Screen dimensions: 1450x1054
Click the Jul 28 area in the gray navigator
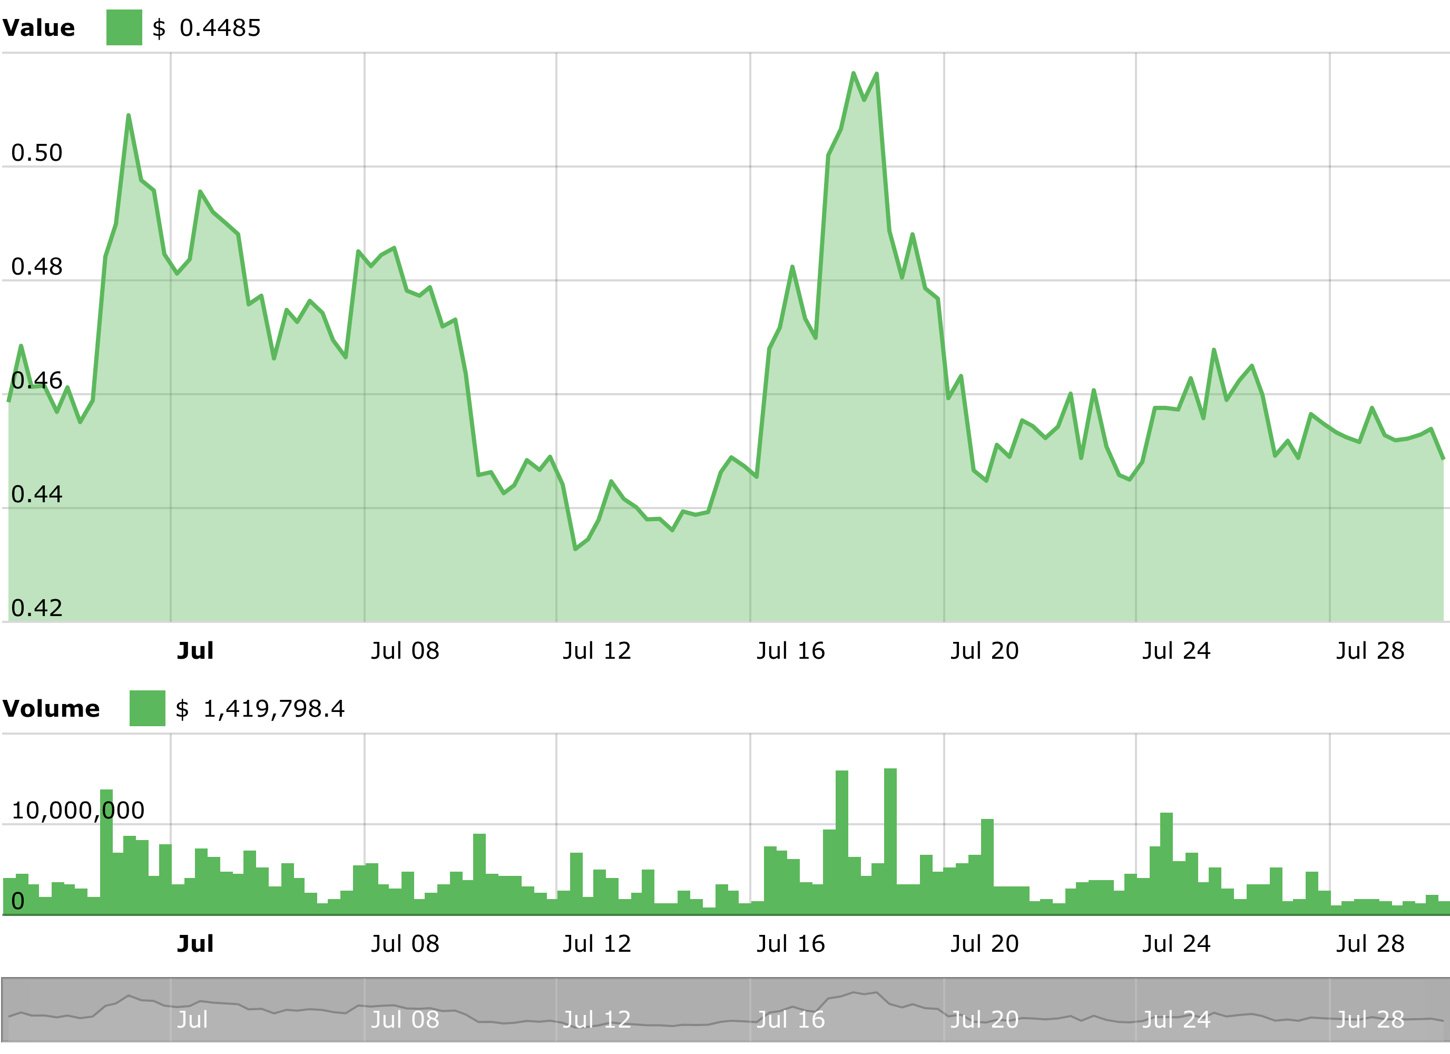[x=1370, y=1019]
